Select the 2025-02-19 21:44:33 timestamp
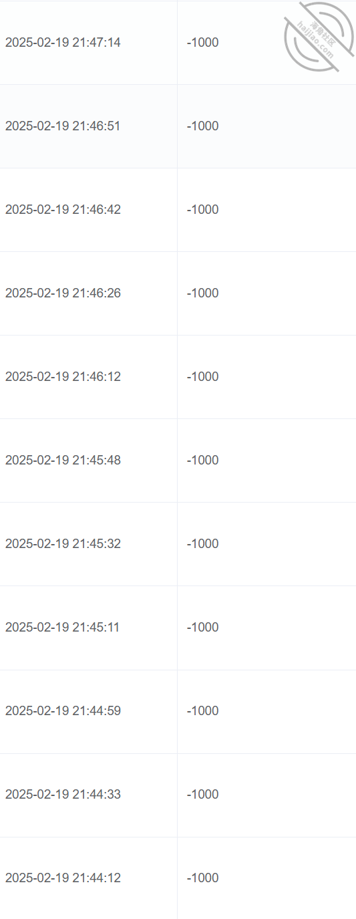The width and height of the screenshot is (356, 919). tap(63, 795)
